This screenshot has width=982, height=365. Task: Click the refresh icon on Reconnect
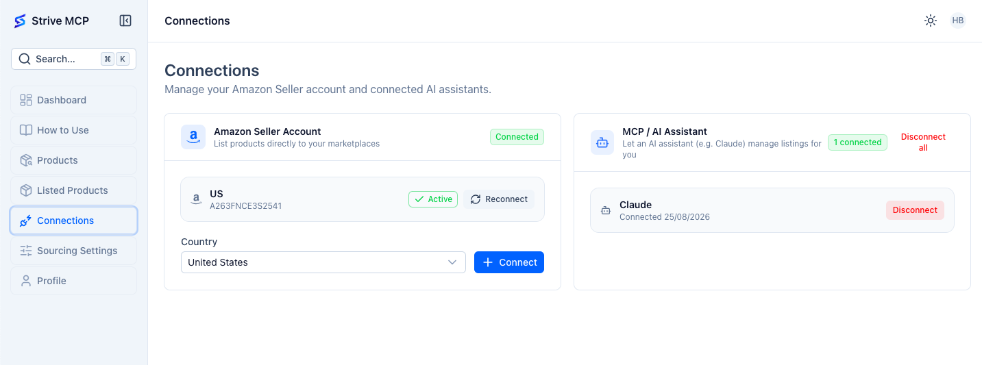476,199
